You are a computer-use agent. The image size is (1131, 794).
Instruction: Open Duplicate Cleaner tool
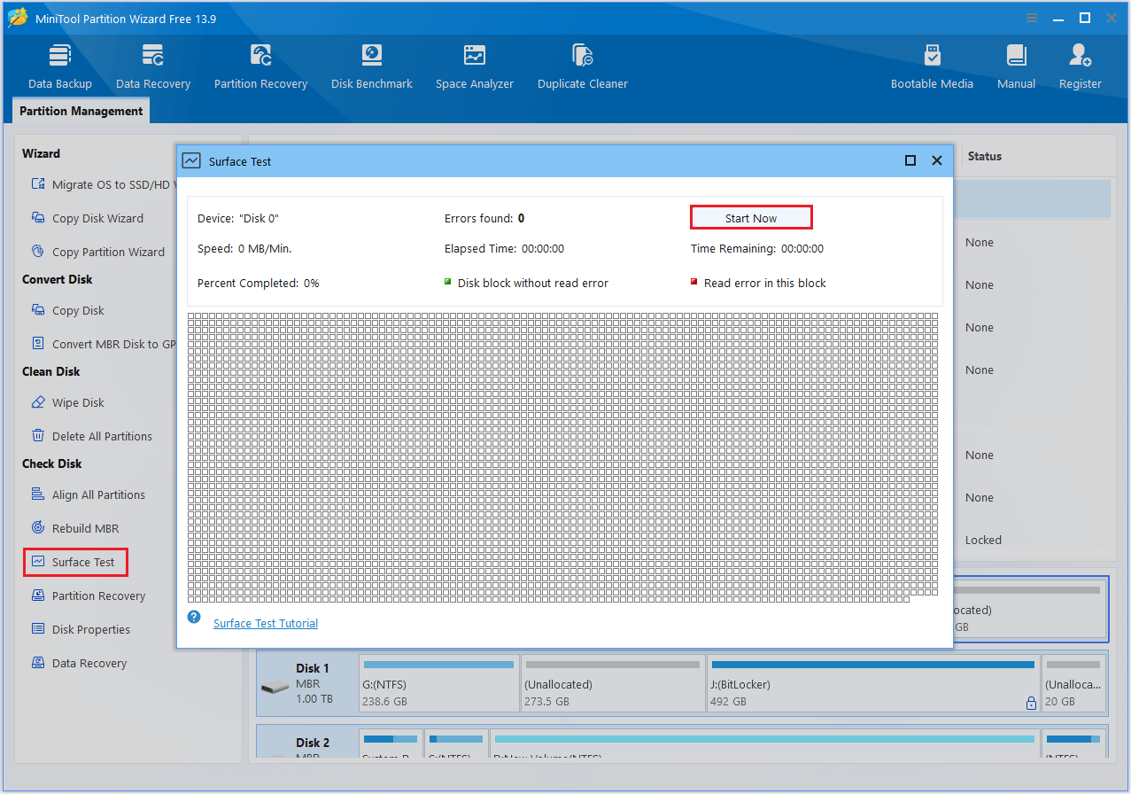click(x=583, y=66)
